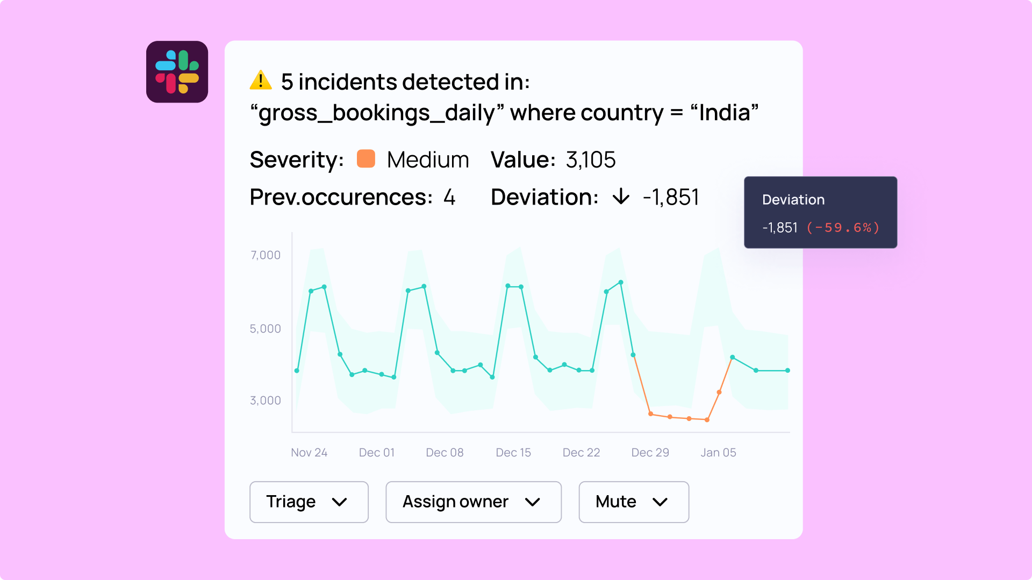Viewport: 1032px width, 580px height.
Task: Click the deviation down arrow icon
Action: [x=621, y=197]
